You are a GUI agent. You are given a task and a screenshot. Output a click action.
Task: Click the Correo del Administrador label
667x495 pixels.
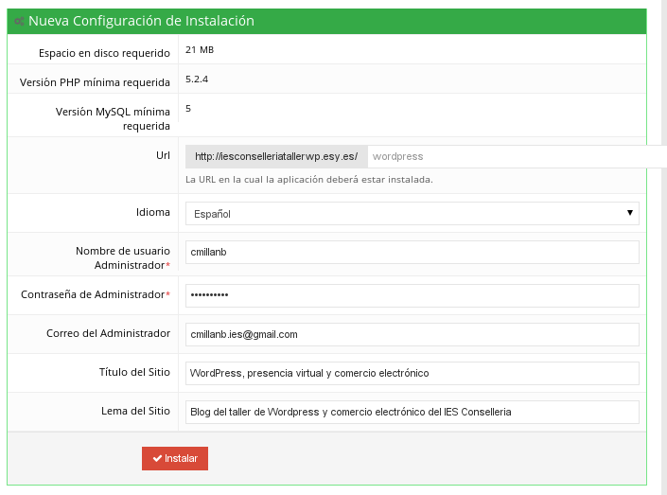click(x=108, y=333)
